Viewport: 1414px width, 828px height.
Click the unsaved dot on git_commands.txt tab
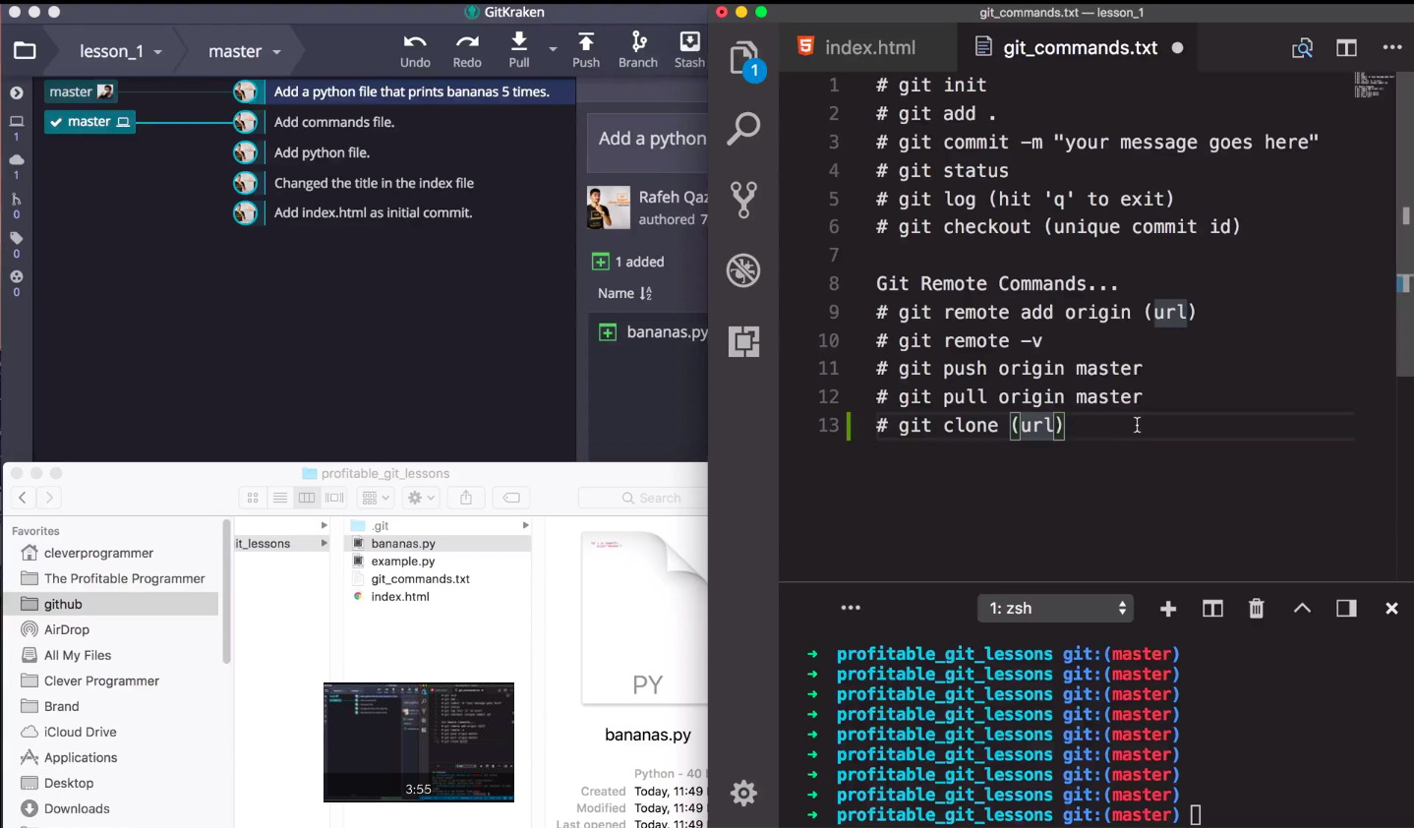1177,47
